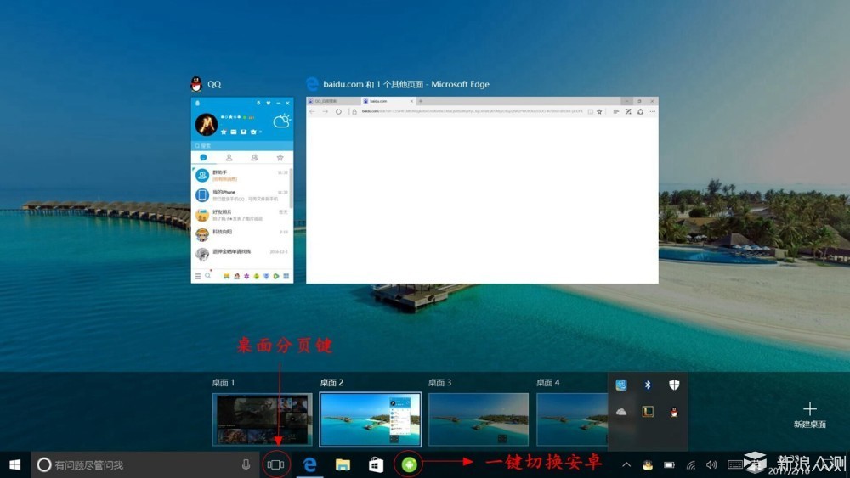Screen dimensions: 850x478
Task: Select the Microsoft Edge window preview
Action: pos(482,189)
